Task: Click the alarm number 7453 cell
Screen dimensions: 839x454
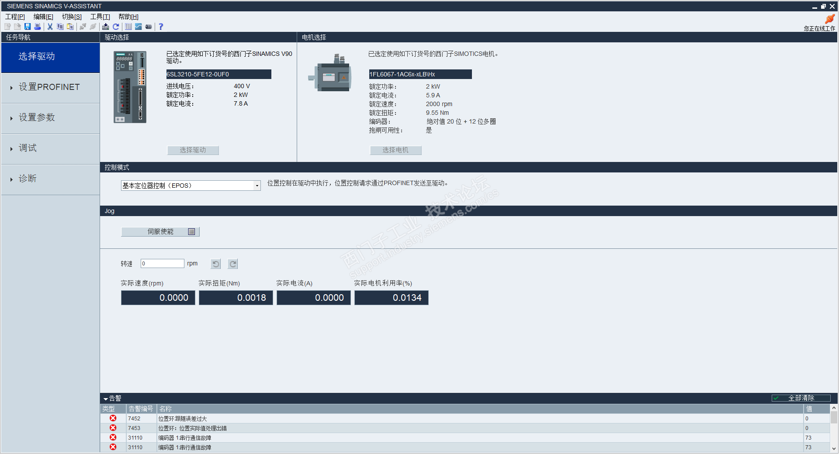Action: click(x=141, y=428)
